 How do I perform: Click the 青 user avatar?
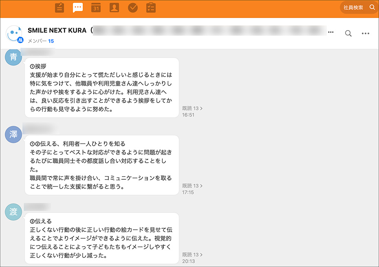pyautogui.click(x=13, y=57)
